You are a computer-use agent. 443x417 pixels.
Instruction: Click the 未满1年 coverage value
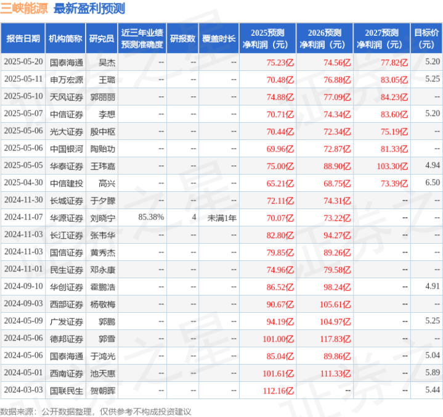[222, 218]
